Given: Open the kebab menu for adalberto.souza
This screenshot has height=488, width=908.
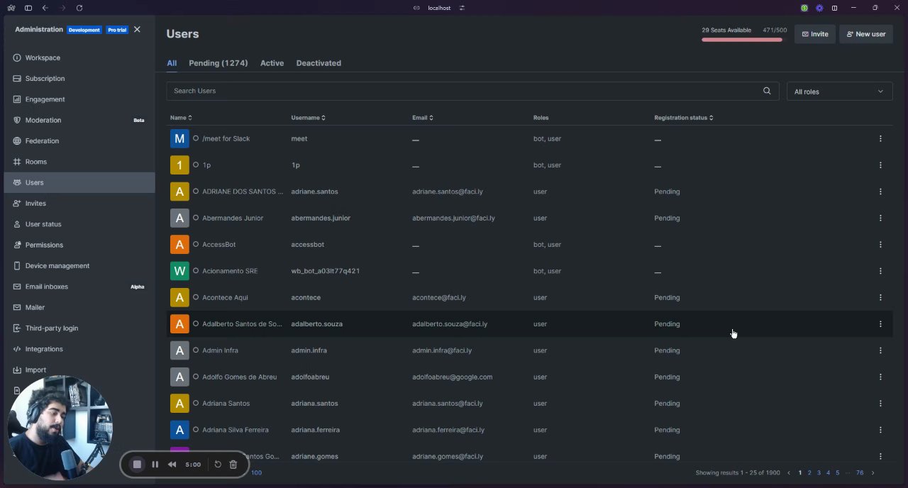Looking at the screenshot, I should (880, 324).
